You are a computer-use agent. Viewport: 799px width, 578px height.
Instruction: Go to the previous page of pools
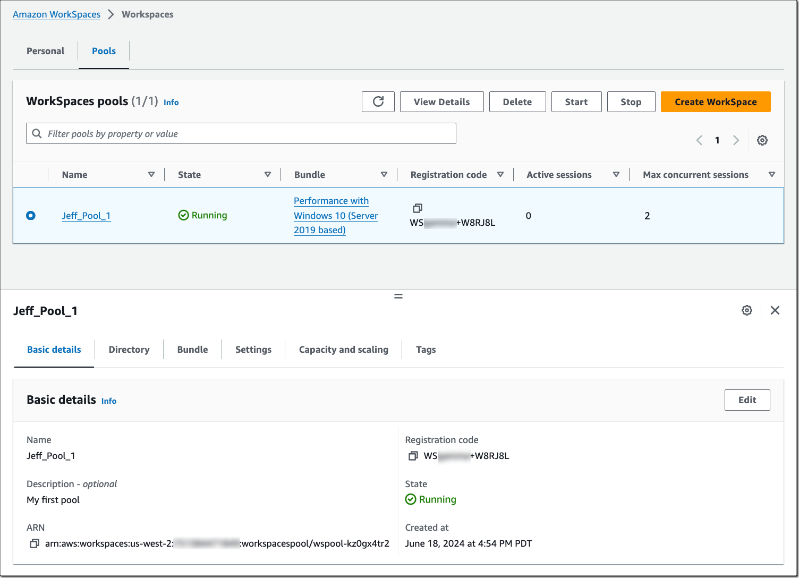click(x=699, y=140)
